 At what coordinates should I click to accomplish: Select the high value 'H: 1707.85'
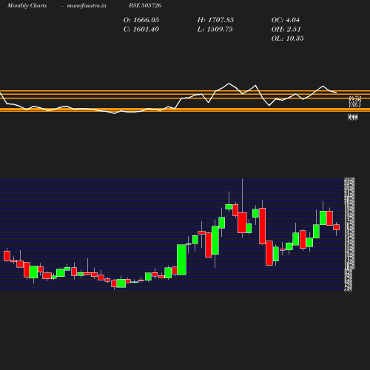(215, 20)
